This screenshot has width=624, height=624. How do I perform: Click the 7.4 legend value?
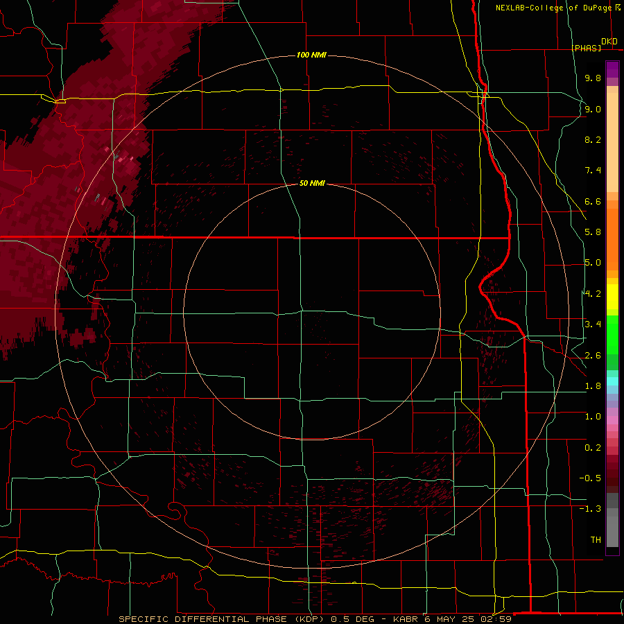593,171
